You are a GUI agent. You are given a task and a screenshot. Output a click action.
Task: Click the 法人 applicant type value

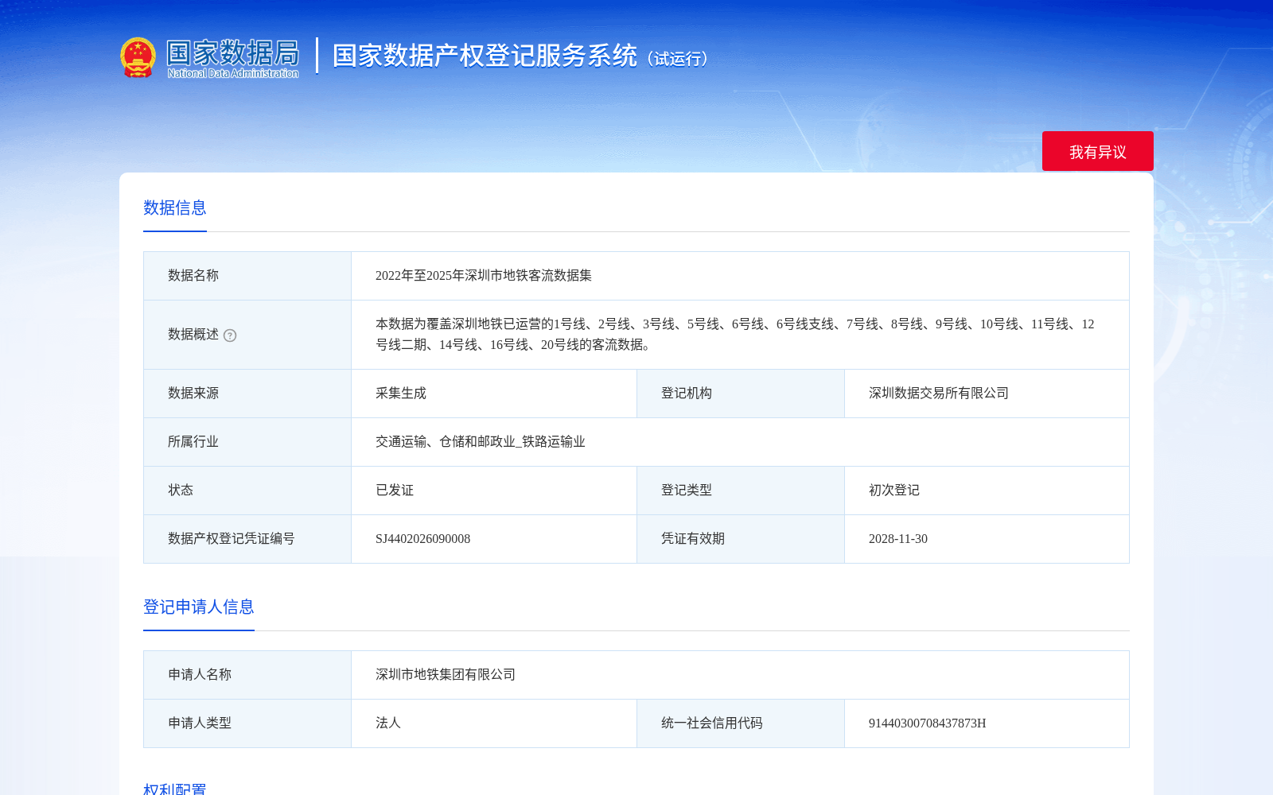(388, 723)
